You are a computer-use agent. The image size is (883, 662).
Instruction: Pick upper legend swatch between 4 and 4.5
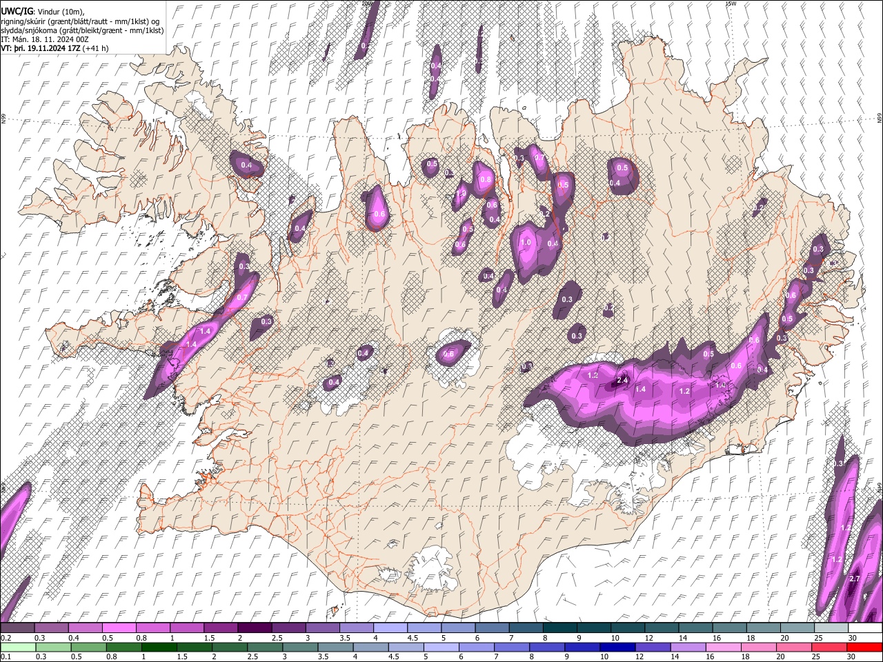390,628
